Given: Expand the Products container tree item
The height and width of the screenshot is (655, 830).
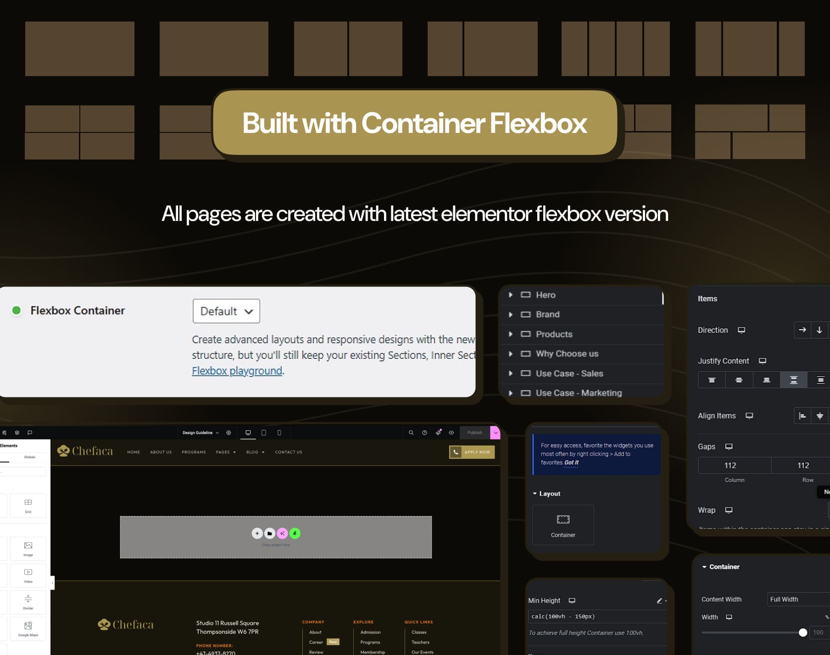Looking at the screenshot, I should [x=511, y=334].
